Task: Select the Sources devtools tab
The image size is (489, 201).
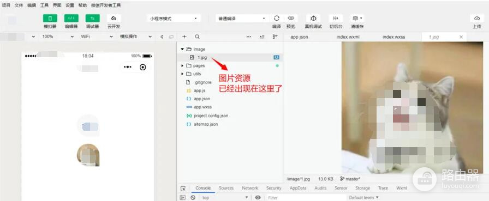Action: click(x=226, y=188)
